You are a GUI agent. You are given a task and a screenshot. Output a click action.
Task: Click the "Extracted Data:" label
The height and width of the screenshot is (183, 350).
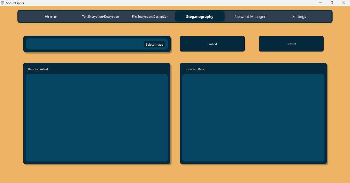pyautogui.click(x=195, y=69)
